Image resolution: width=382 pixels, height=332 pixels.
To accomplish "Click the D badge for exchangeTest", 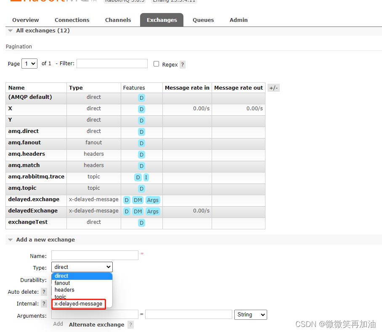I will [141, 223].
